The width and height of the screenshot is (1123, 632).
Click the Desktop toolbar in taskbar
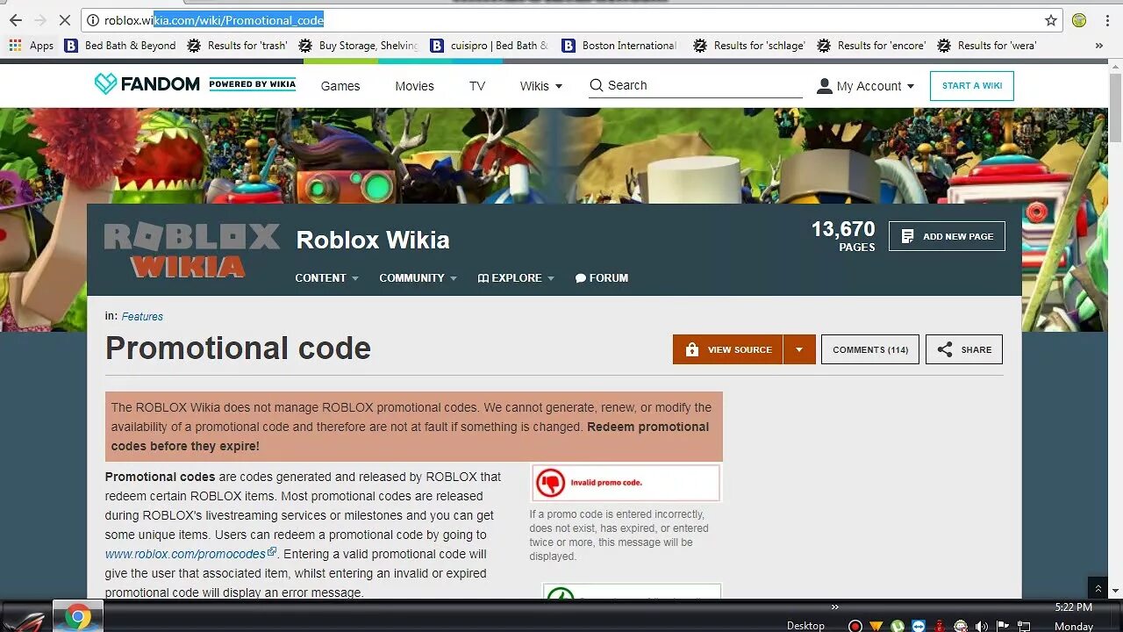pyautogui.click(x=805, y=626)
